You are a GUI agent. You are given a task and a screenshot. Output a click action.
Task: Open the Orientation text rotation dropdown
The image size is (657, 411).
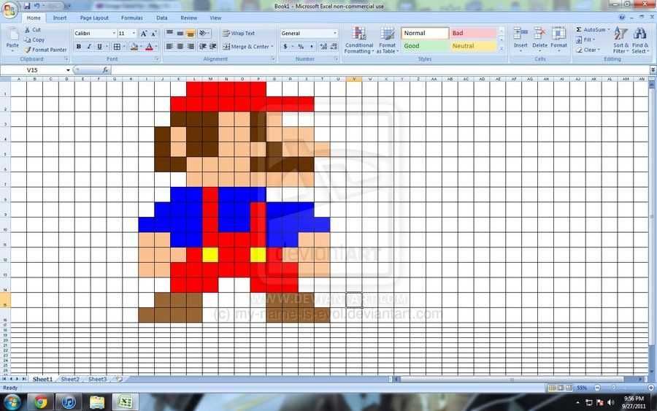click(x=204, y=33)
